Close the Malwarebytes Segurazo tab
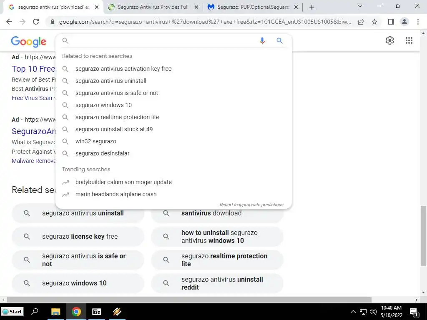Image resolution: width=427 pixels, height=320 pixels. 296,7
